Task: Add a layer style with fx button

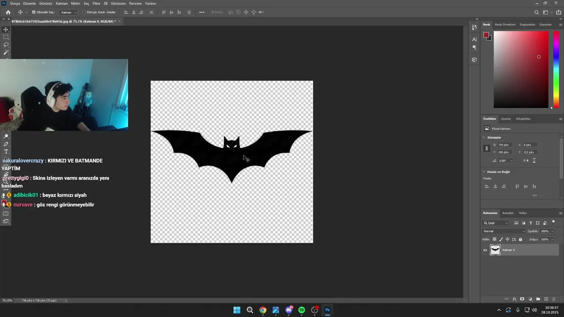Action: 514,299
